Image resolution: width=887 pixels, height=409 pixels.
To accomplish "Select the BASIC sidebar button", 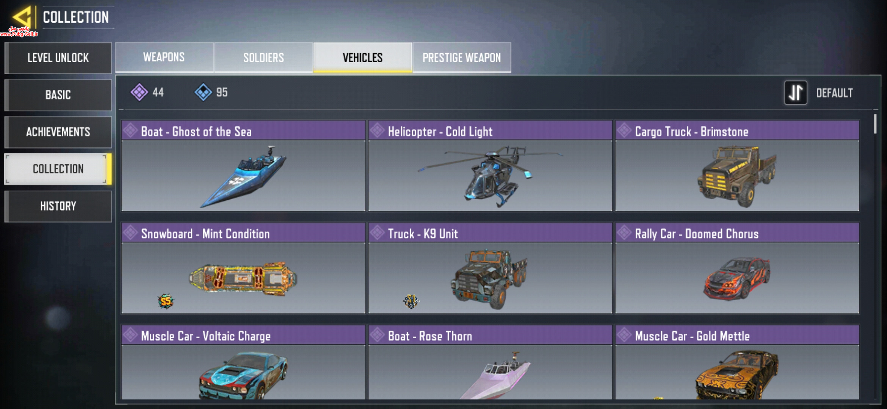I will click(x=58, y=95).
